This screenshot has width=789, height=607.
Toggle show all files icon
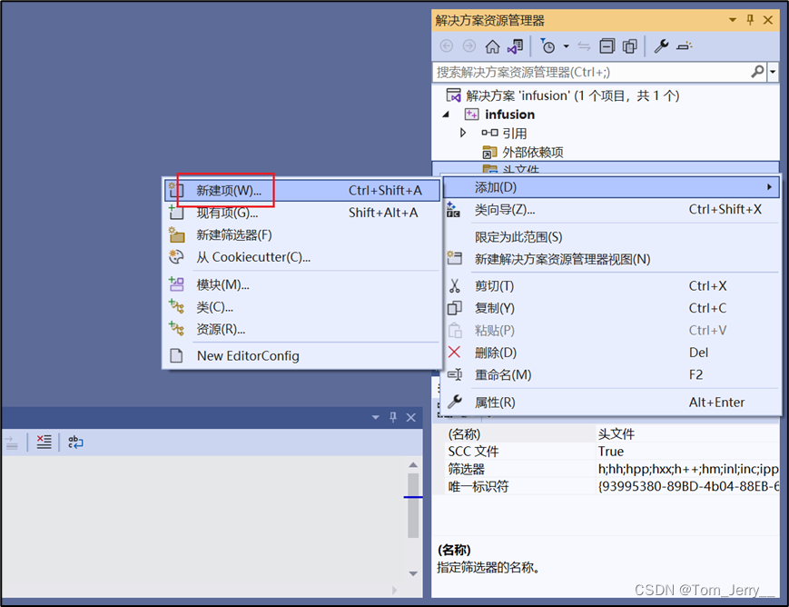click(x=629, y=46)
